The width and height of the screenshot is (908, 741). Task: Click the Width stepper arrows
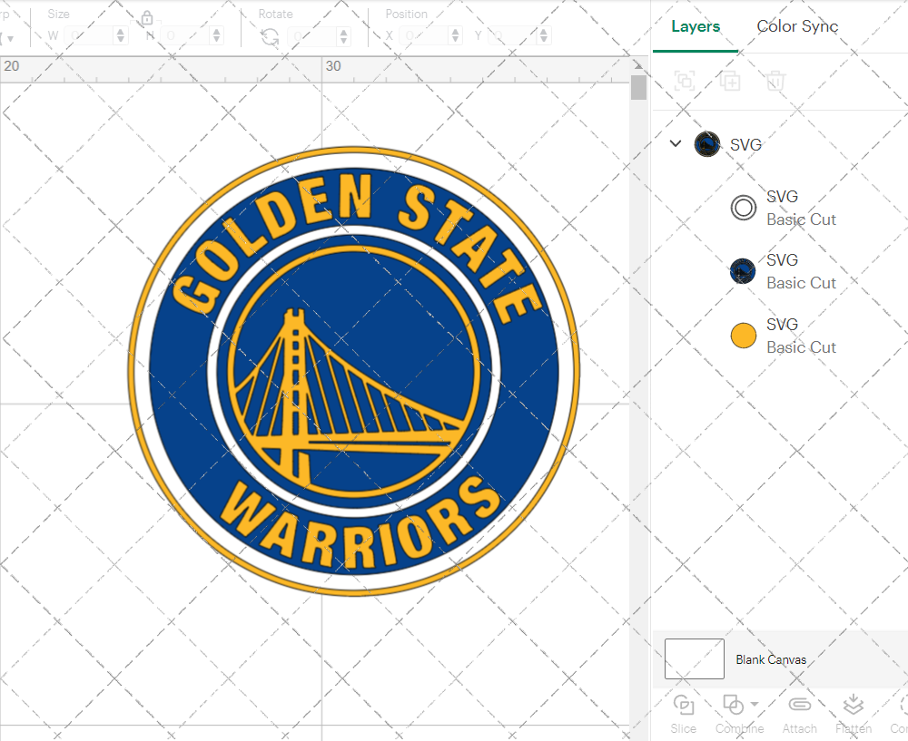pos(121,36)
